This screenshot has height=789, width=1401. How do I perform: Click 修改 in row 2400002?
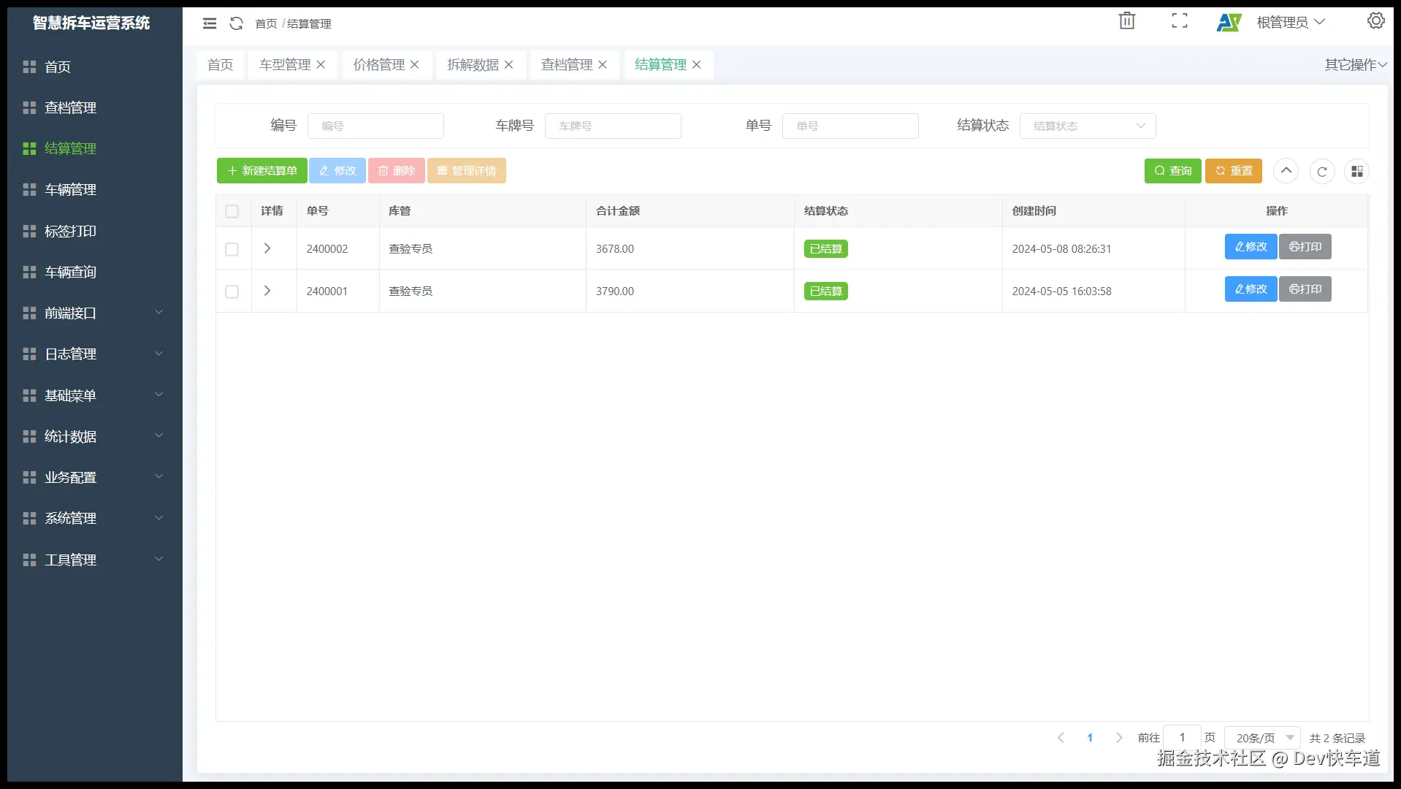1251,247
